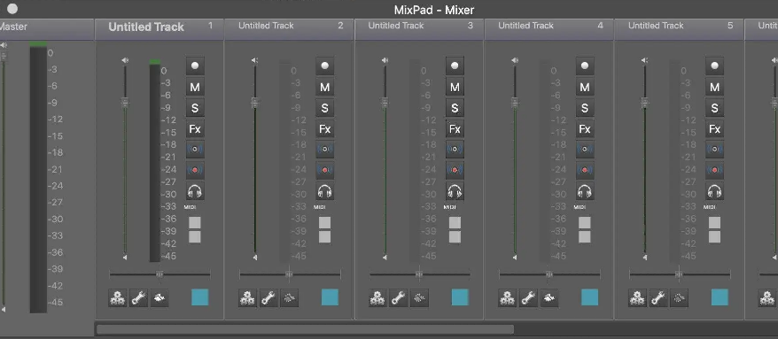This screenshot has width=778, height=339.
Task: Mute track 2 with the M button
Action: (x=324, y=88)
